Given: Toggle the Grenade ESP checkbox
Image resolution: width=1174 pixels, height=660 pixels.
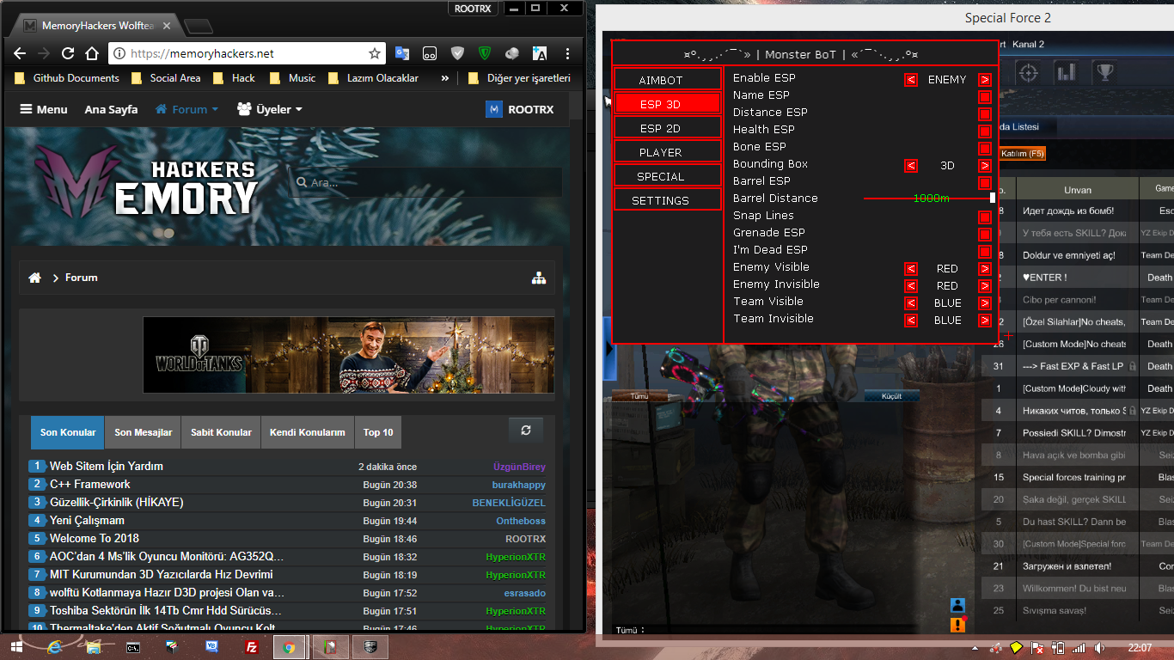Looking at the screenshot, I should click(x=985, y=234).
